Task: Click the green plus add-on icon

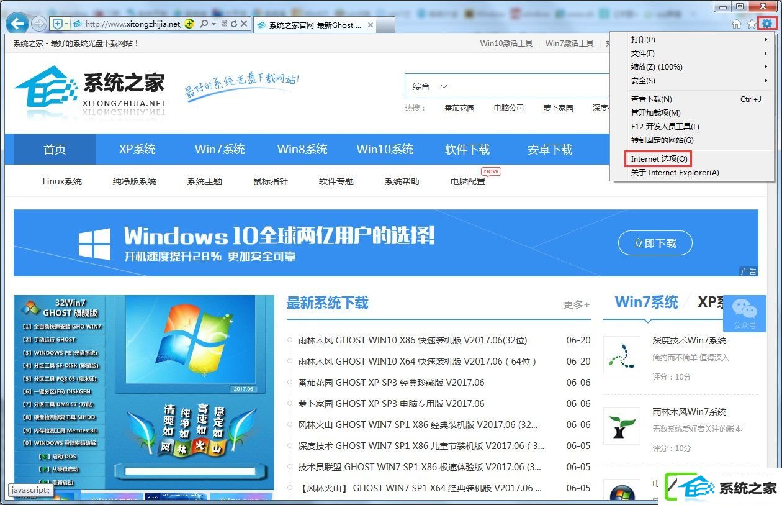Action: 189,24
